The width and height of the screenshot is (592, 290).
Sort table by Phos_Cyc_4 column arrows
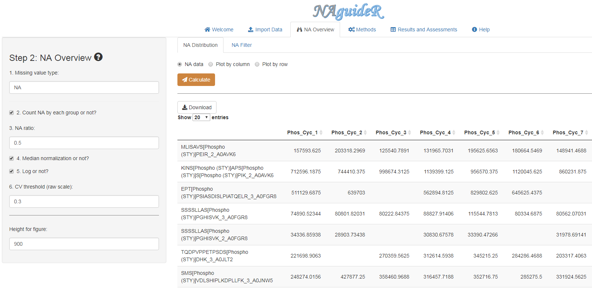click(454, 132)
